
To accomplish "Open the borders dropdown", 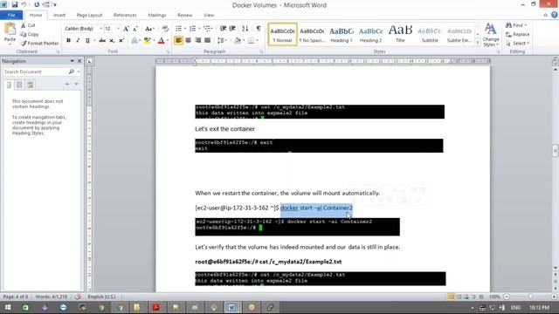I will pos(257,41).
